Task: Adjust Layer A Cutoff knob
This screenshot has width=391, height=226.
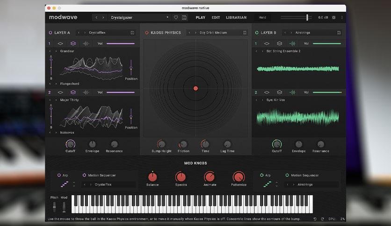Action: coord(70,144)
